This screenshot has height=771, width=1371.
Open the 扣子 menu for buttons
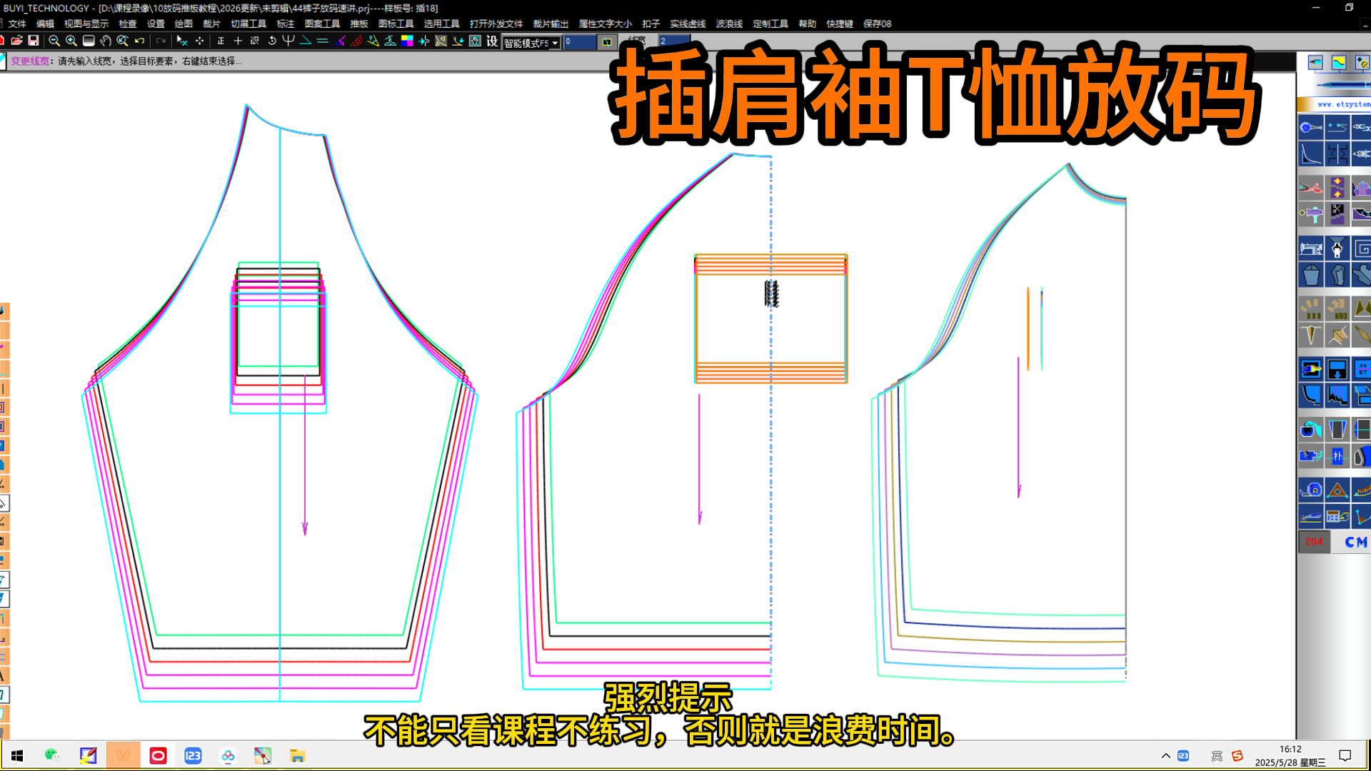651,24
